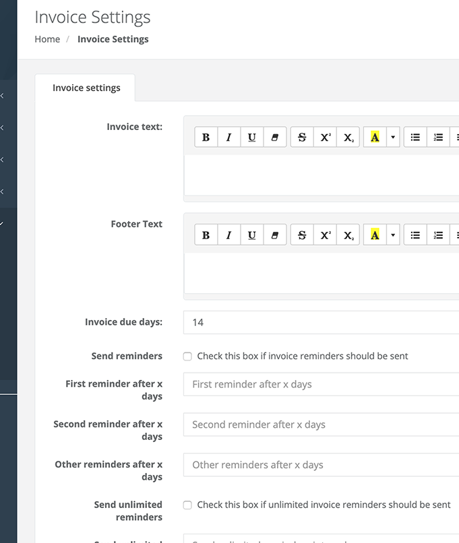Screen dimensions: 459x543
Task: Open color dropdown arrow in Footer Text toolbar
Action: pos(393,235)
